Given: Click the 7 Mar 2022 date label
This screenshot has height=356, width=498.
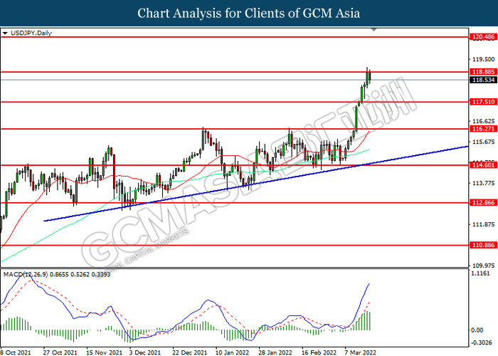Looking at the screenshot, I should coord(361,352).
